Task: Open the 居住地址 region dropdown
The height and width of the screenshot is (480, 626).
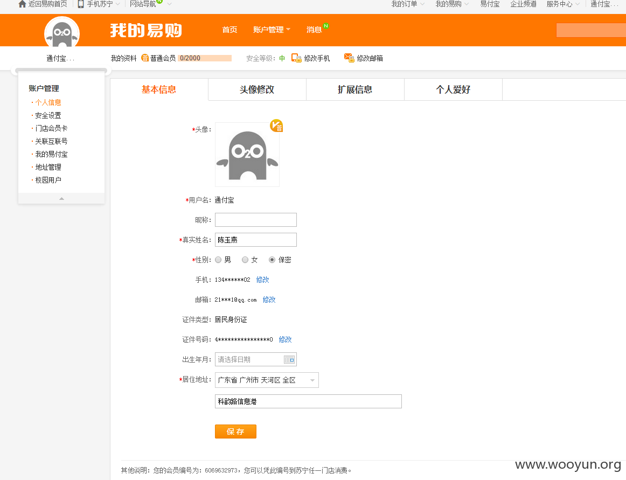Action: [267, 380]
